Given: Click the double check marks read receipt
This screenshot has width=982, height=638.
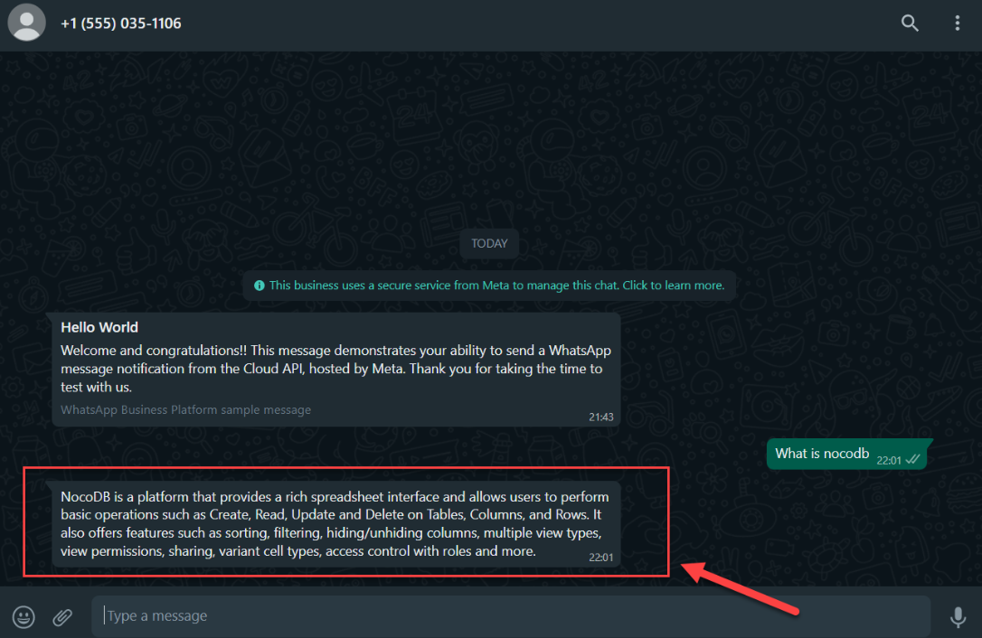Looking at the screenshot, I should (x=913, y=460).
